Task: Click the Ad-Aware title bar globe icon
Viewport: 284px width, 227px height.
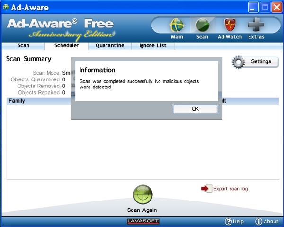Action: (6, 7)
